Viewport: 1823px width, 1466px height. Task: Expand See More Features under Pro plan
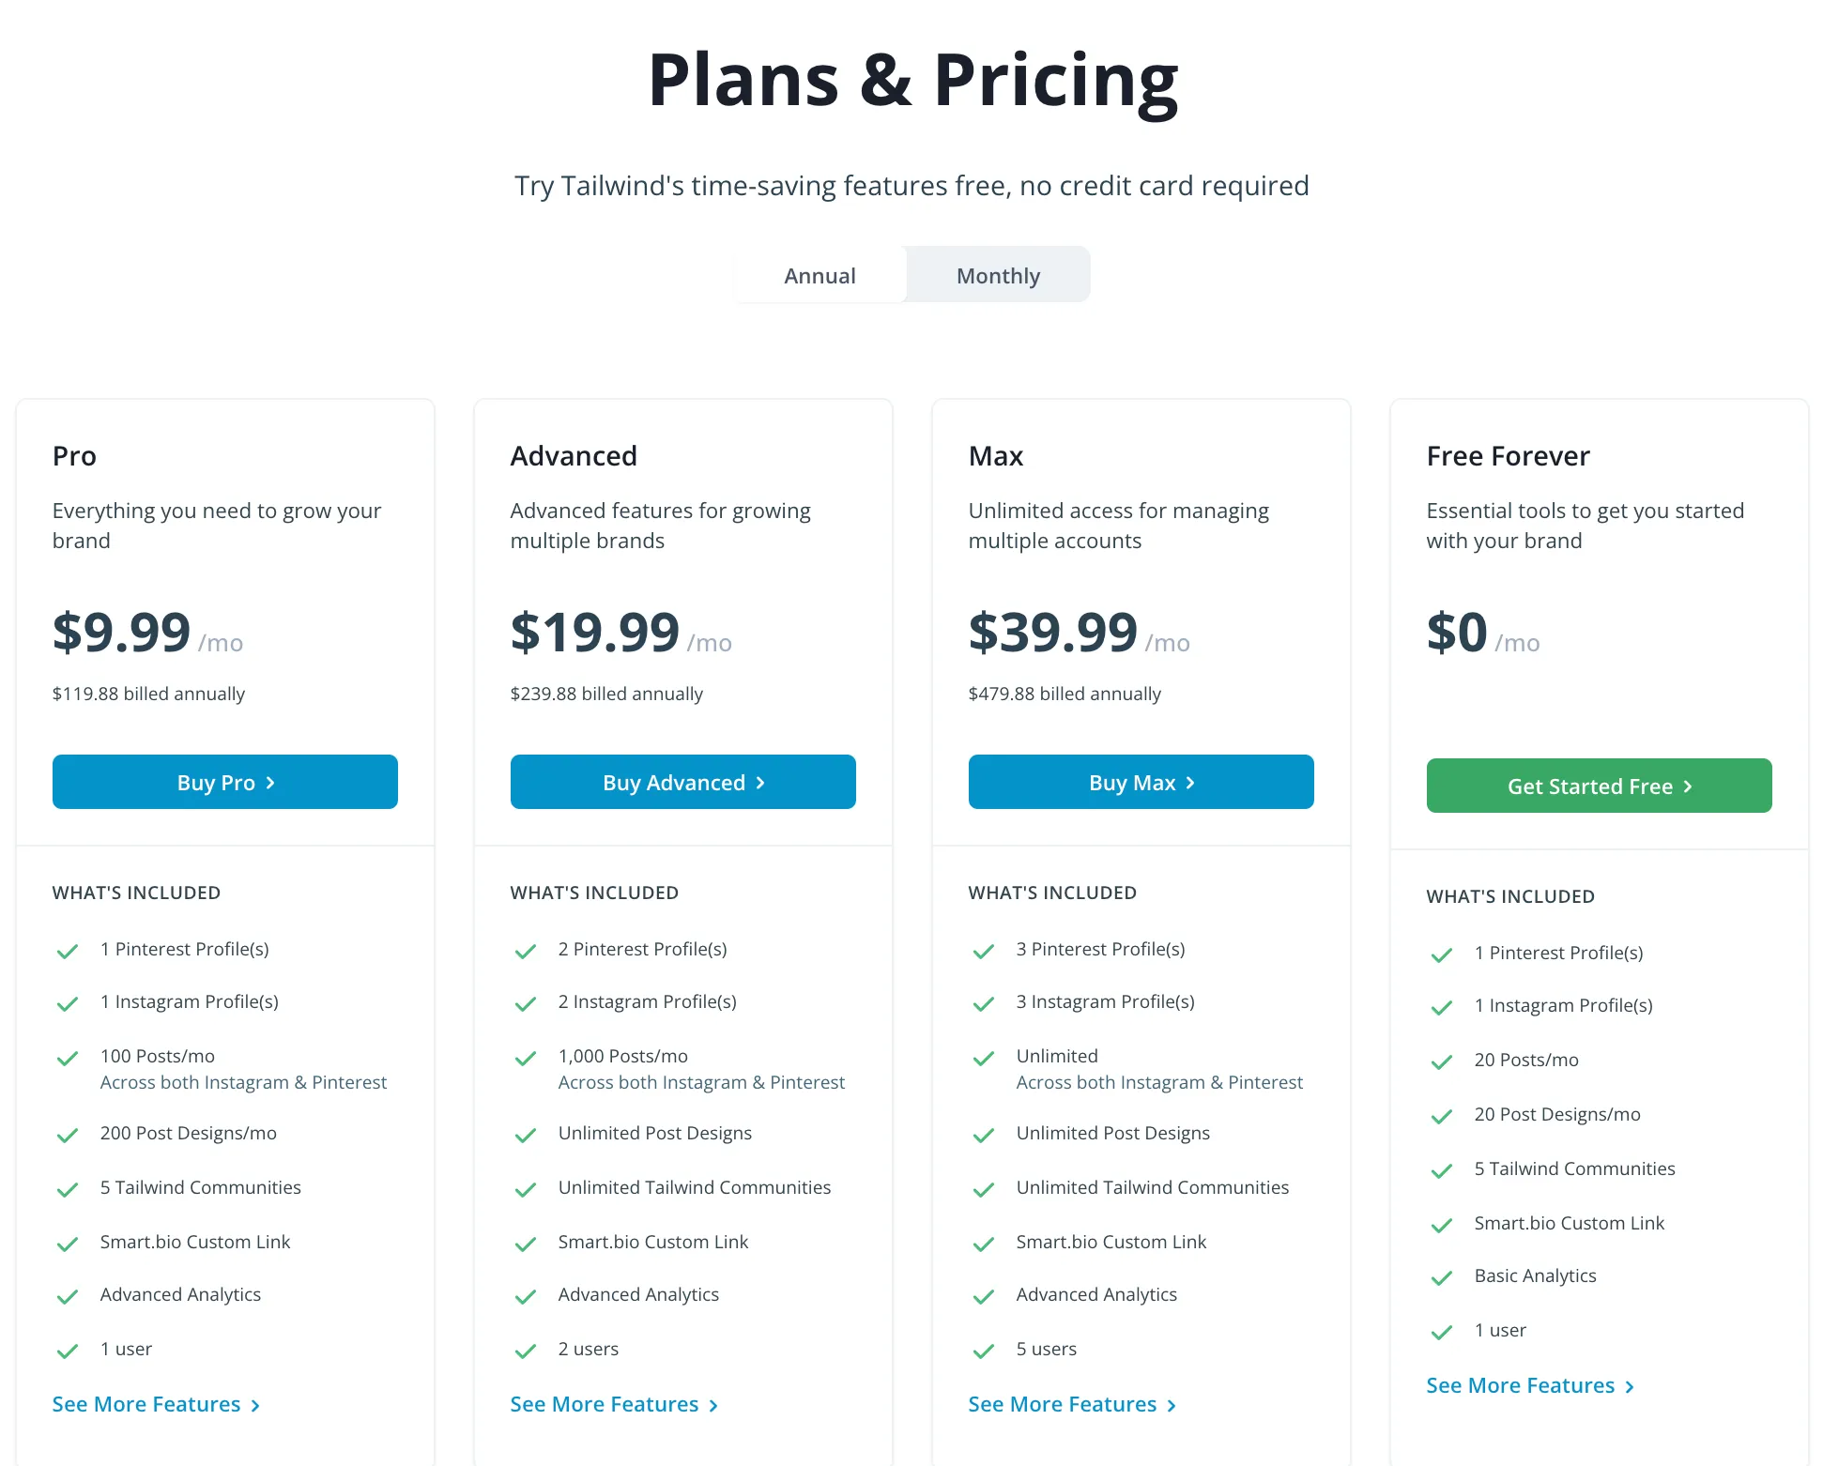tap(157, 1404)
